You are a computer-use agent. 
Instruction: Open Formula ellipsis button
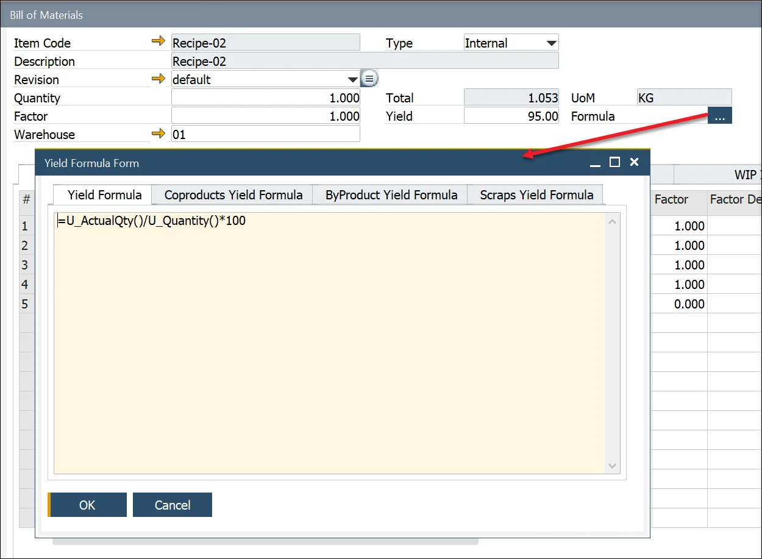click(x=719, y=116)
